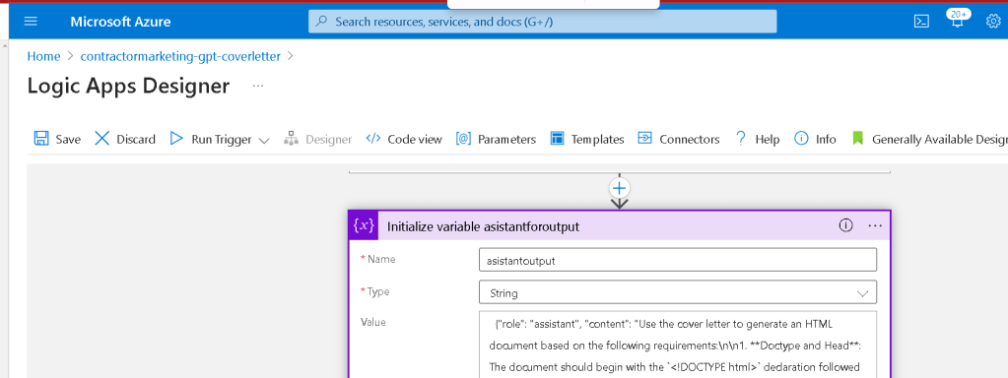
Task: Open the Azure portal hamburger menu
Action: point(31,22)
